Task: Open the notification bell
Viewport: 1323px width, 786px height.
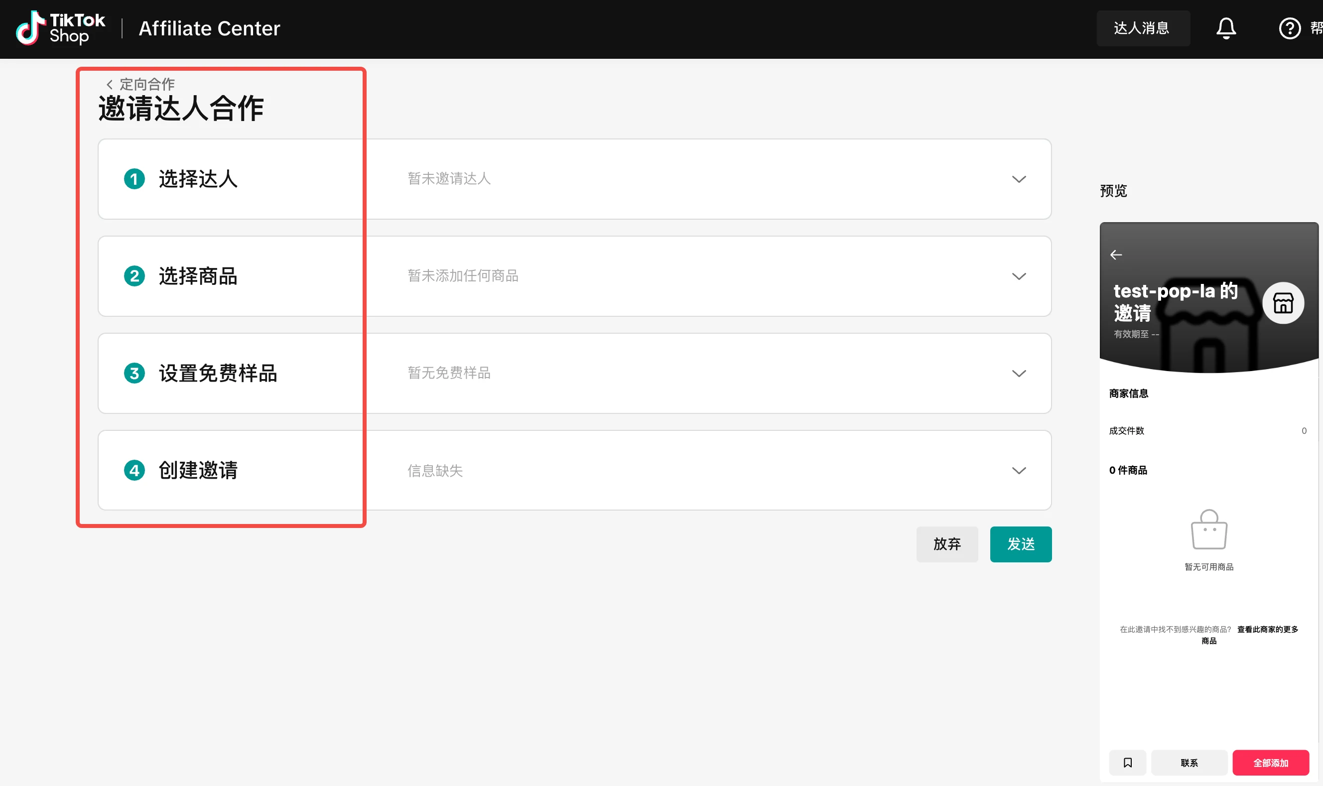Action: [x=1225, y=28]
